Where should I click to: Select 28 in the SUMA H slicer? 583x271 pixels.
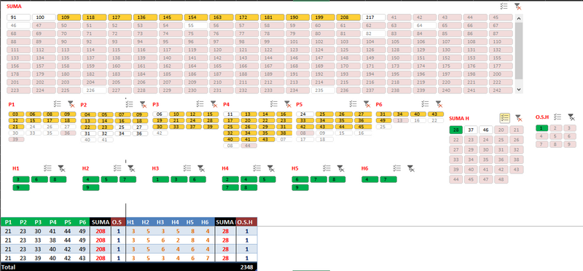pos(456,130)
